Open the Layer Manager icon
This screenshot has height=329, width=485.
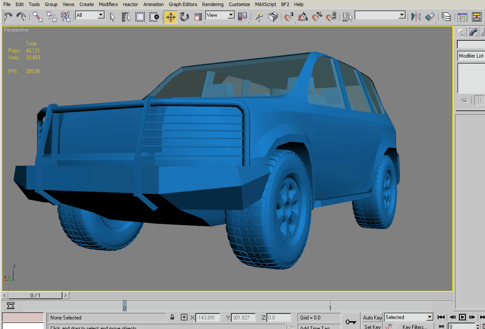(446, 17)
